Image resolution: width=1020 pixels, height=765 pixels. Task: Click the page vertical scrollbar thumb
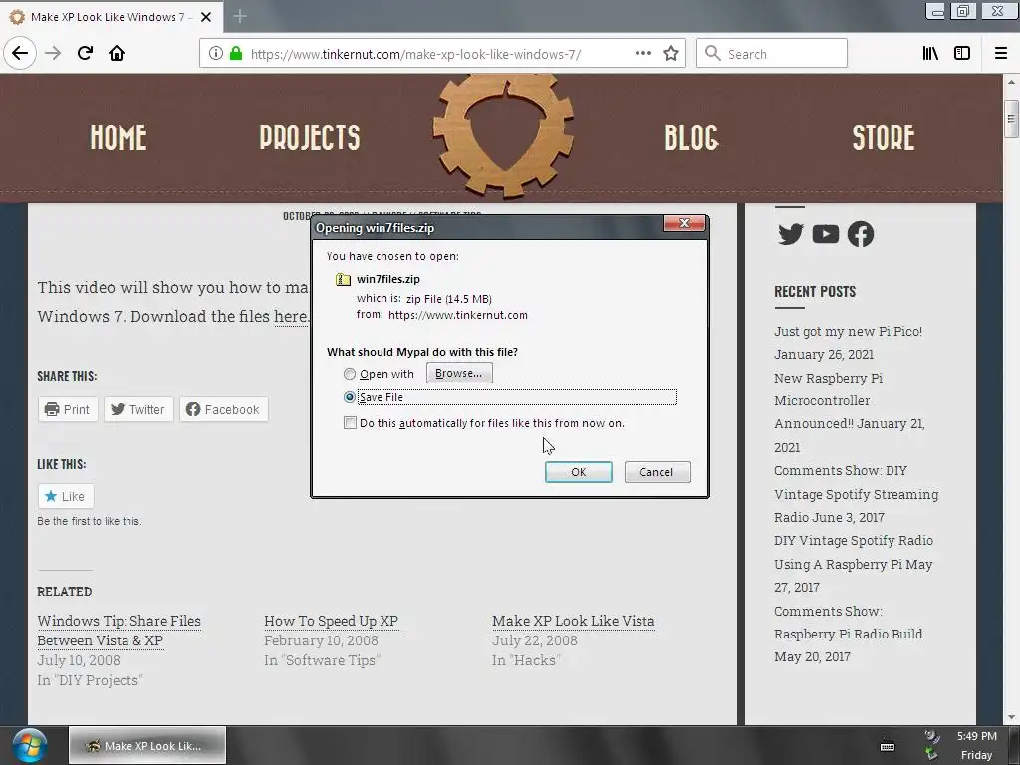point(1011,119)
